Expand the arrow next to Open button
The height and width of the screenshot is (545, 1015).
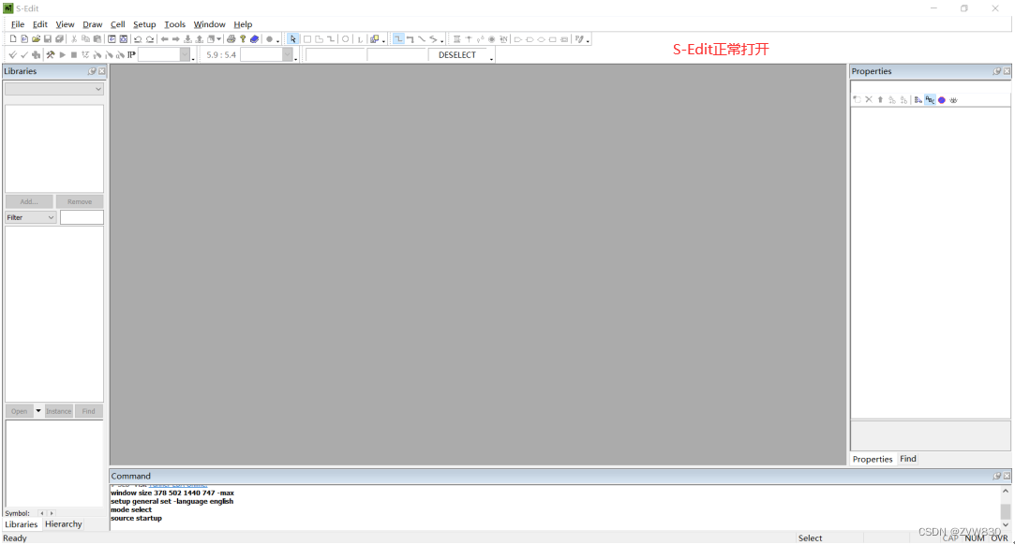click(x=38, y=411)
